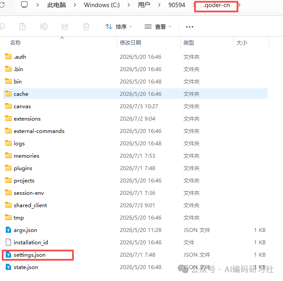Click the folder name memories
The image size is (283, 281).
point(27,156)
